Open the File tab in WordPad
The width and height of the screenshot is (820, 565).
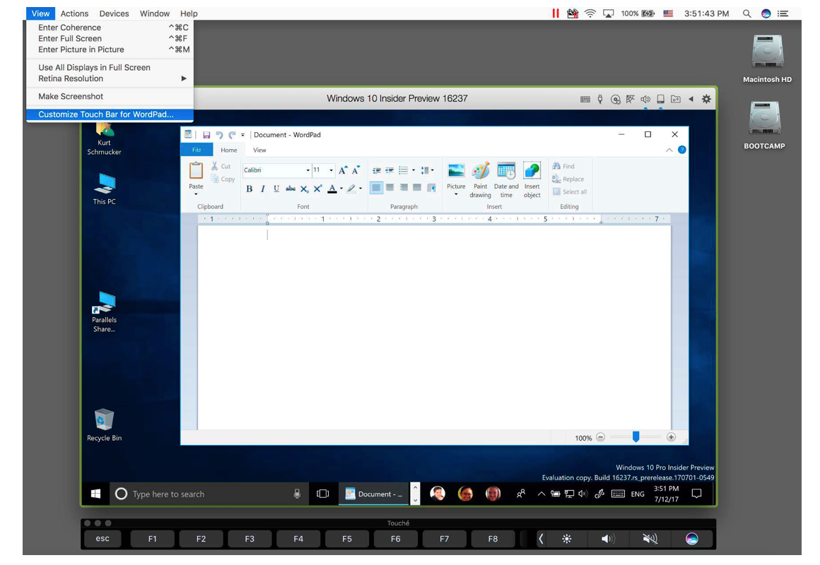pos(197,150)
